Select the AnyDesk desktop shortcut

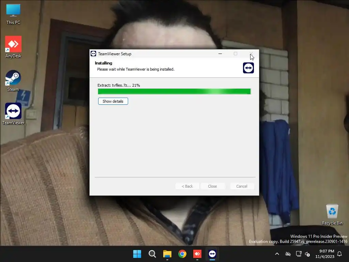(13, 47)
